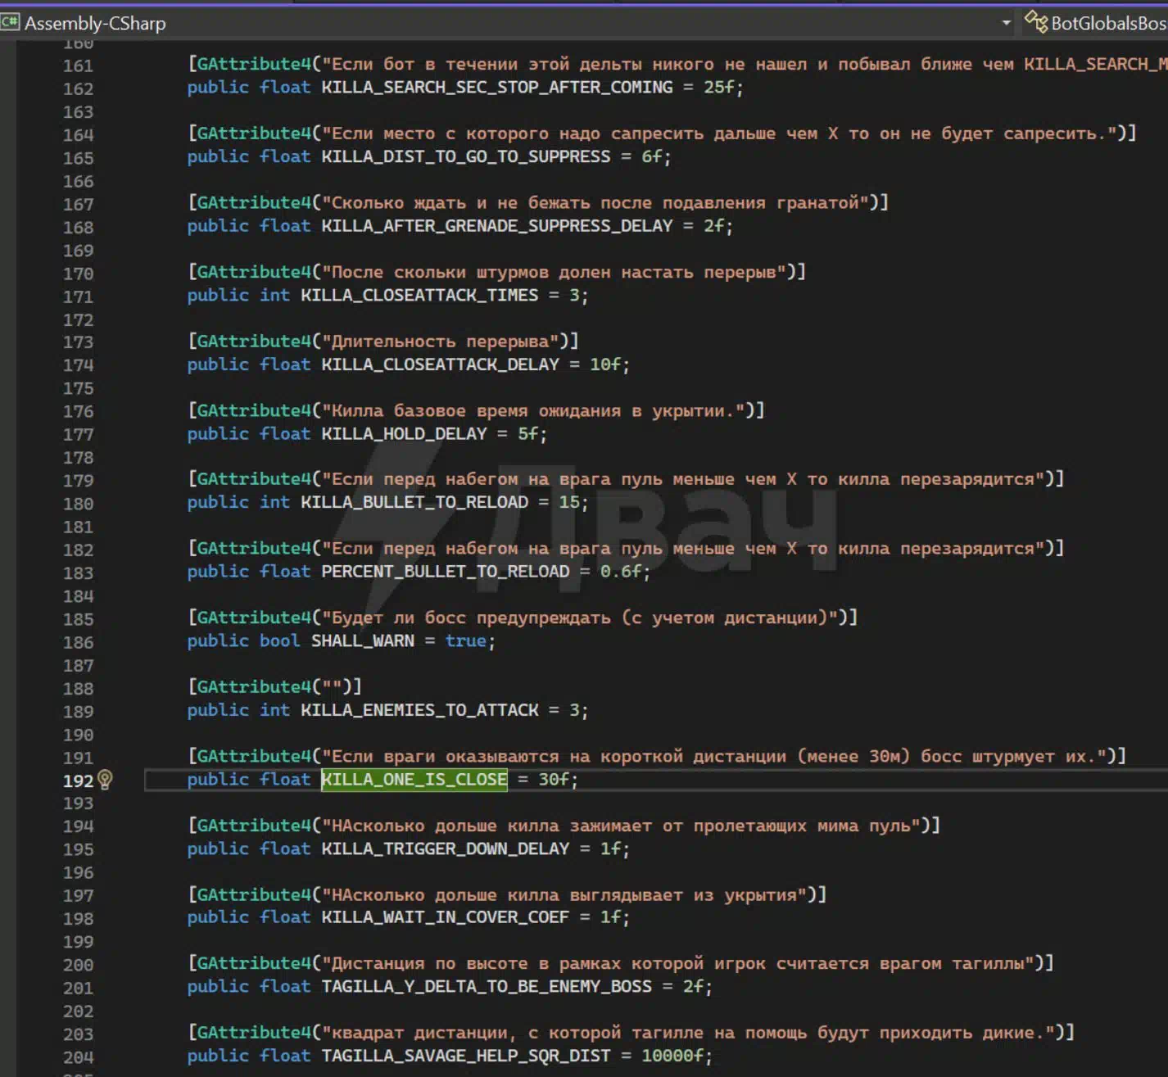
Task: Click the class icon beside BotGlobalsBos
Action: coord(1035,22)
